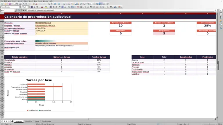Toggle Bold formatting
This screenshot has height=125, width=223.
pos(32,7)
